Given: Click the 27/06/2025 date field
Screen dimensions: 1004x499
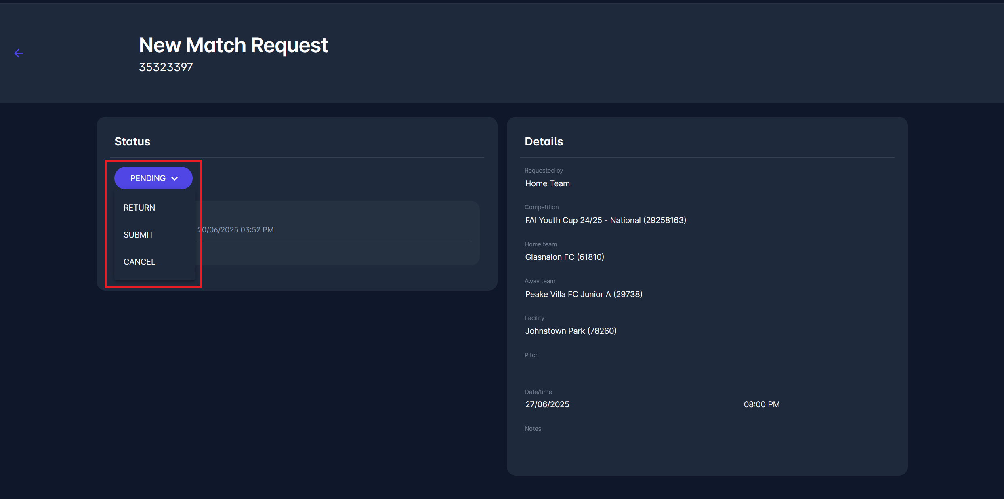Looking at the screenshot, I should [x=547, y=404].
